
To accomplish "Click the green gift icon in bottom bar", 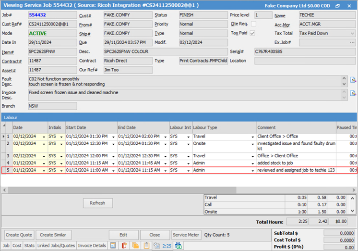I will pyautogui.click(x=179, y=246).
